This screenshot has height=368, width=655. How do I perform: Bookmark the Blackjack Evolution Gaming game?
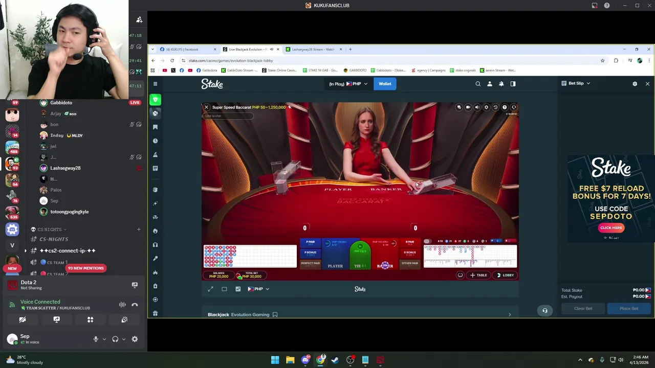pyautogui.click(x=275, y=315)
